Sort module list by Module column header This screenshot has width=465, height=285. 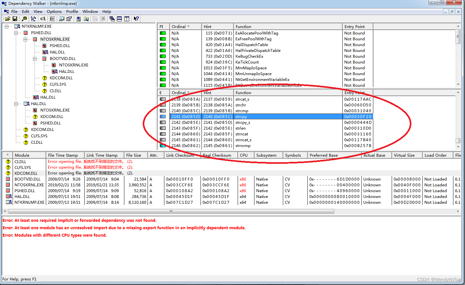point(29,155)
